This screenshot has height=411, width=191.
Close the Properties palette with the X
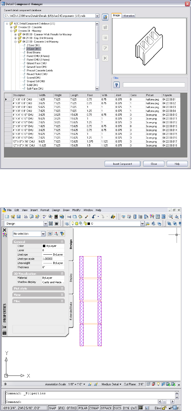click(4, 230)
